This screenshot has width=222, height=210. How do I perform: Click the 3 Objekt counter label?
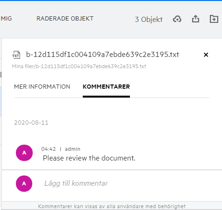[149, 20]
